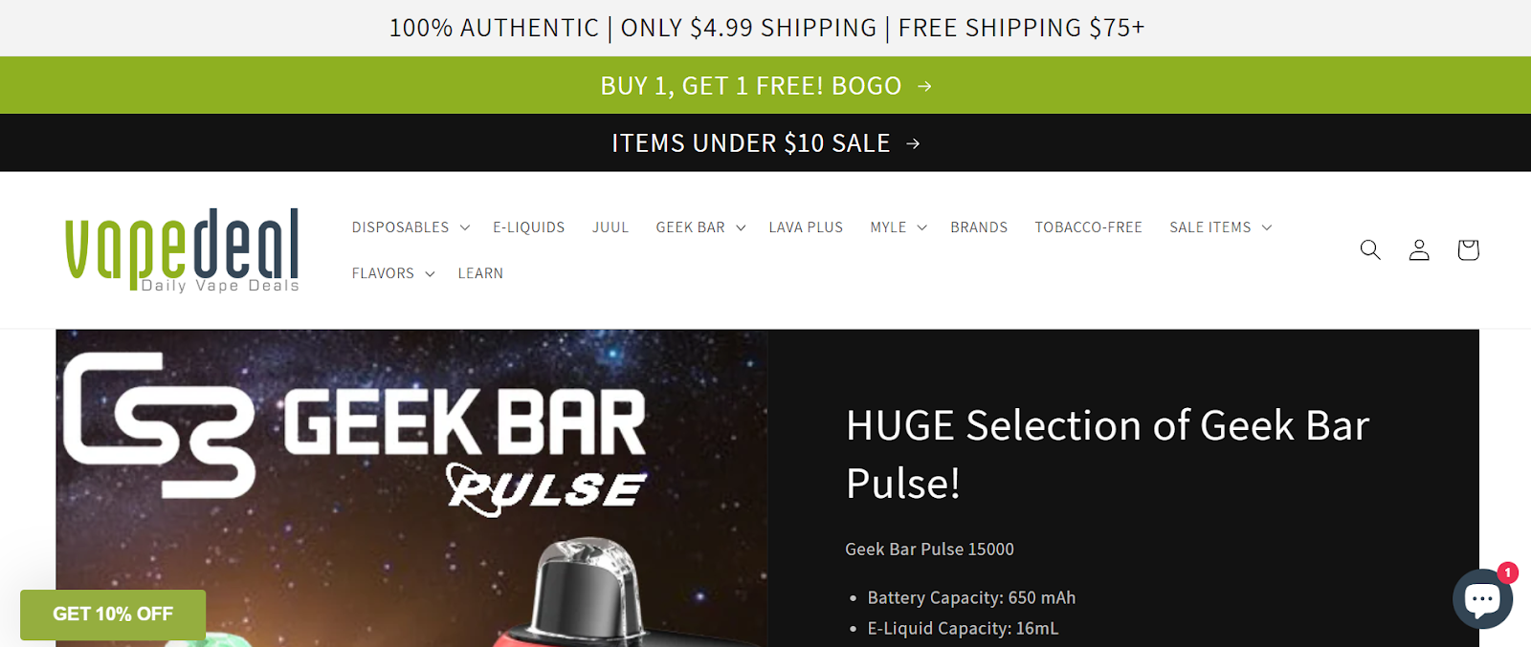Click the arrow next to BOGO banner
This screenshot has height=647, width=1531.
(924, 86)
